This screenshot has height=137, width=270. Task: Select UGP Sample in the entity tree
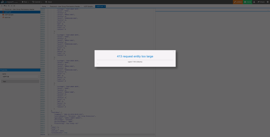(x=9, y=15)
